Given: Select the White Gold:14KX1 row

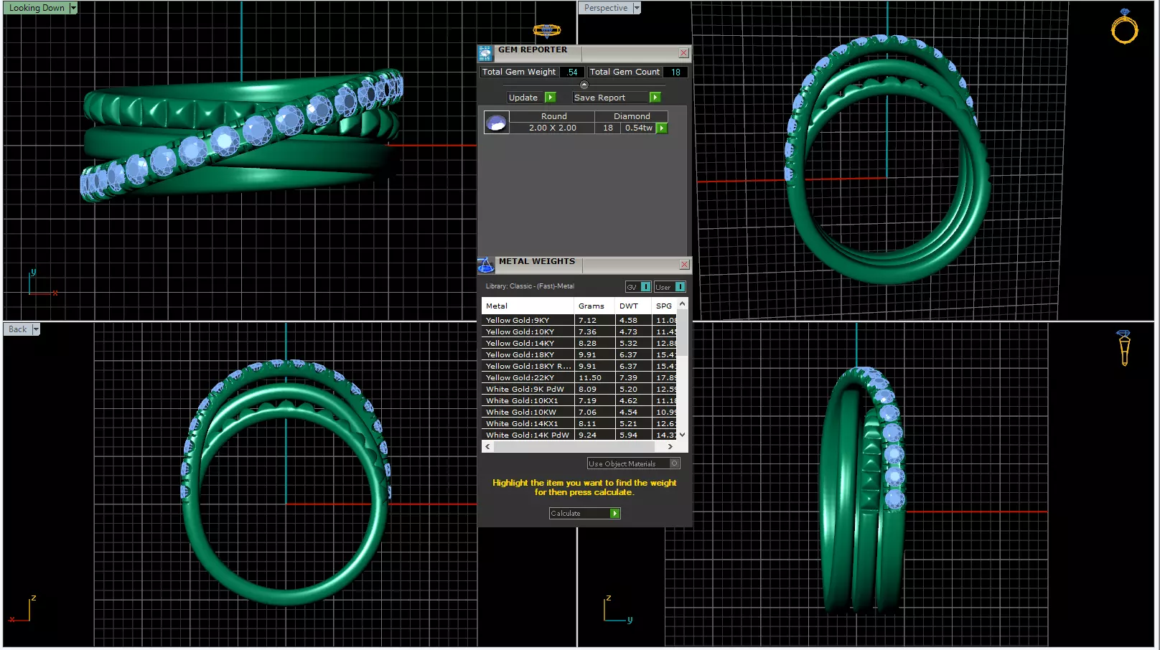Looking at the screenshot, I should (579, 424).
